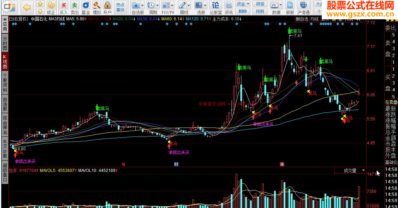Expand the 画线 dropdown arrow
This screenshot has height=208, width=398.
(189, 5)
